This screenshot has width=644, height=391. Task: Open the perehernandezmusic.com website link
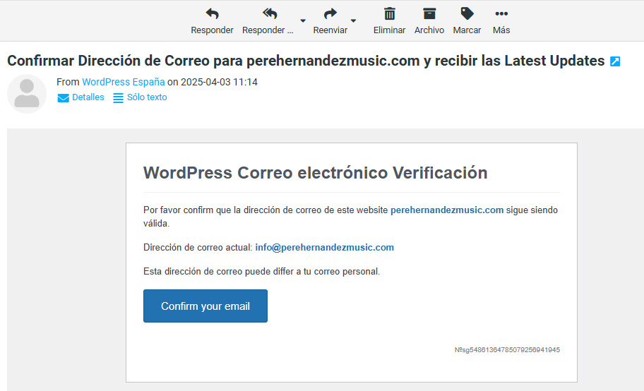point(447,210)
